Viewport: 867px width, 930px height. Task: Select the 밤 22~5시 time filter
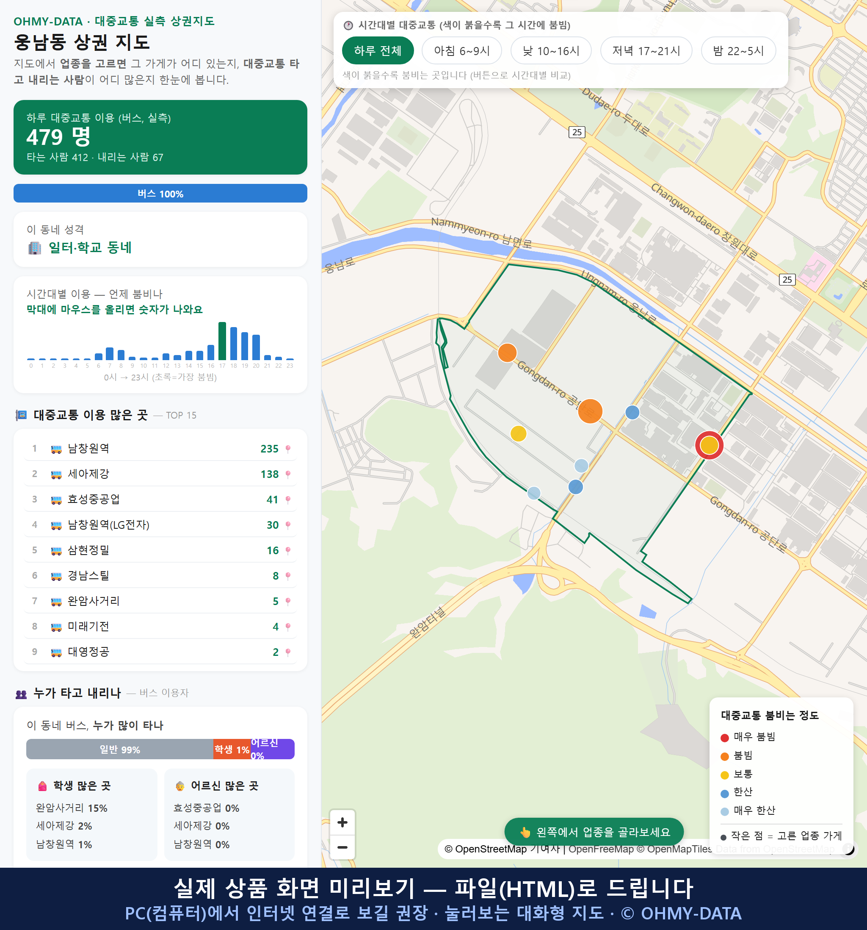tap(738, 50)
